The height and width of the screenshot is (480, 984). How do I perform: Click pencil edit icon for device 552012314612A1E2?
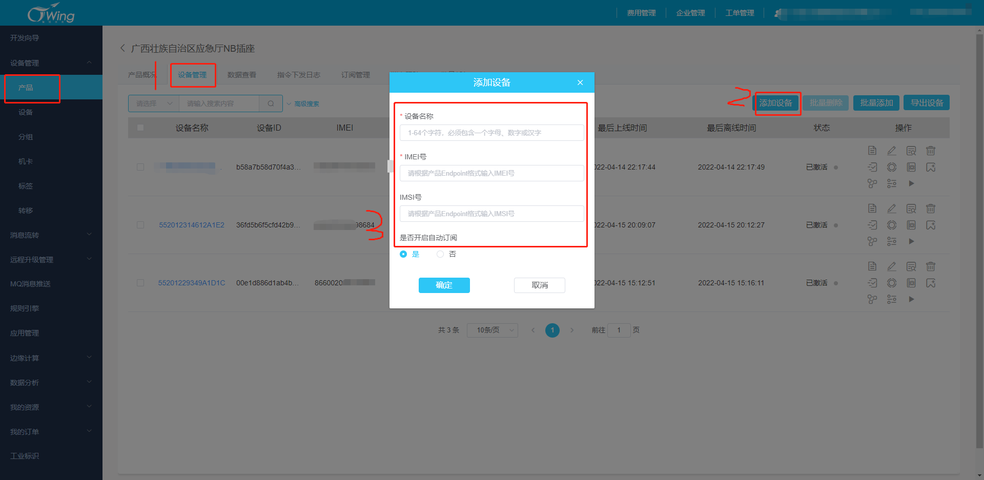point(892,208)
